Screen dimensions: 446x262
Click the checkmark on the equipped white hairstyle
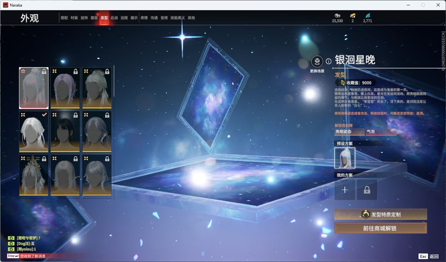click(44, 114)
